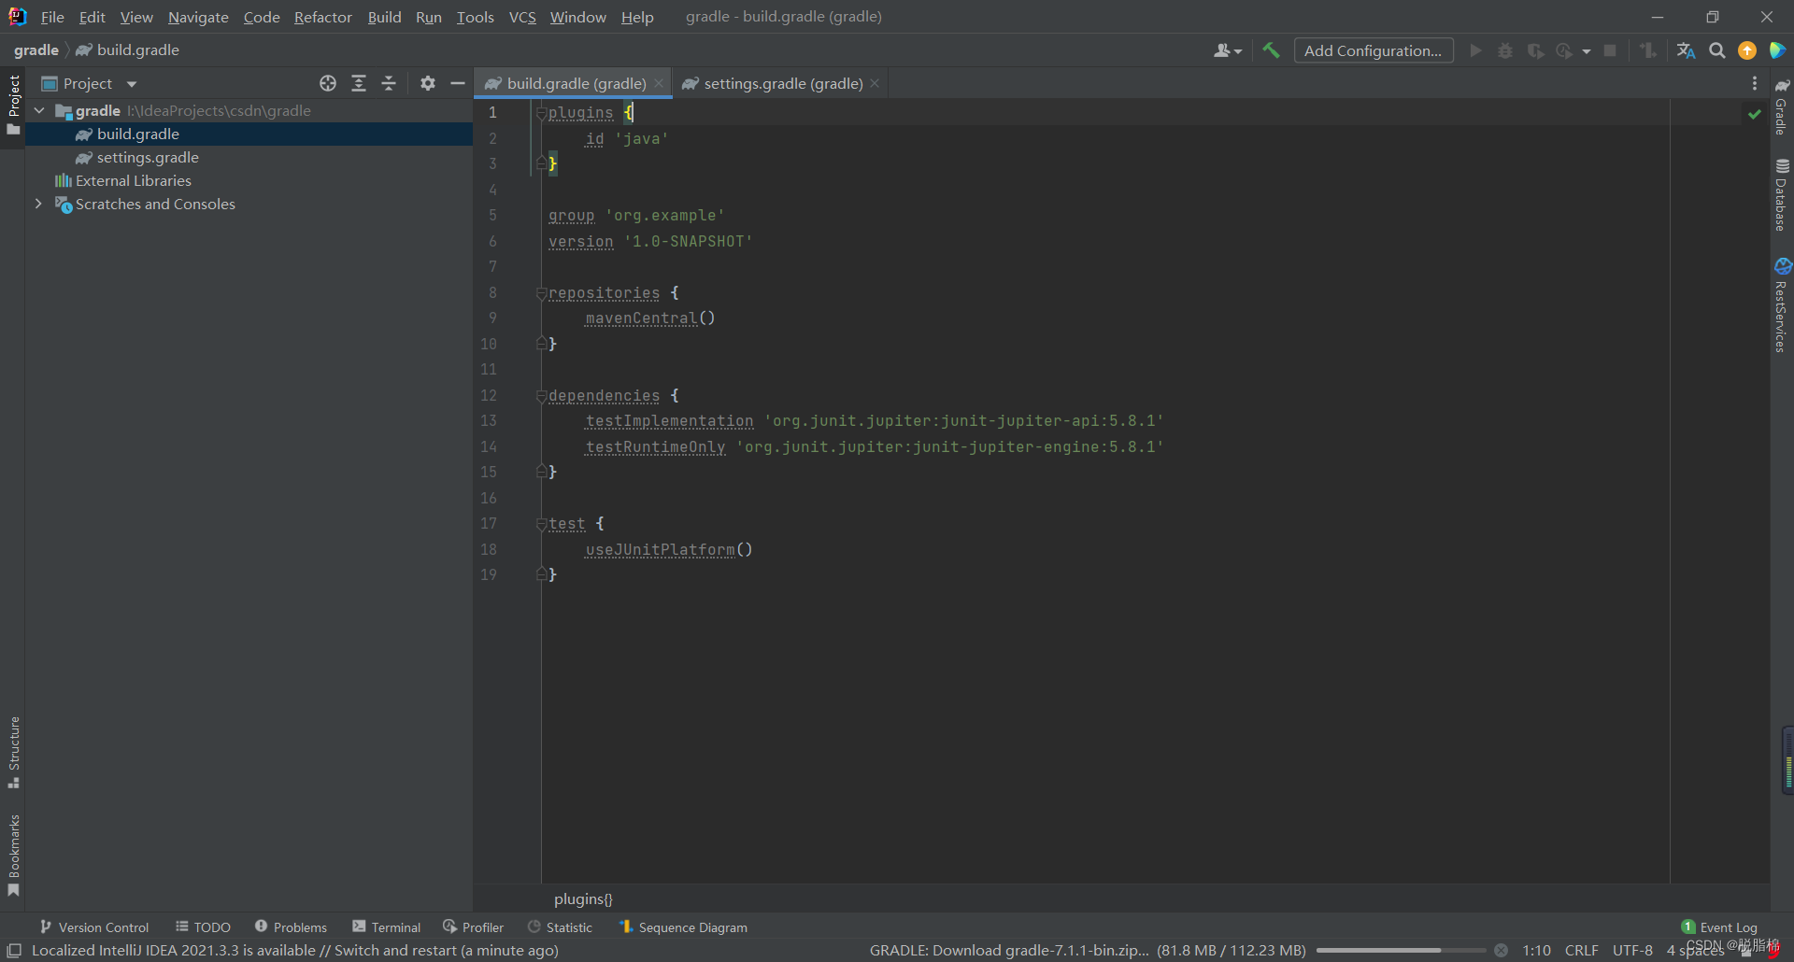Open the Tools menu
Screen dimensions: 1794x962
[475, 17]
